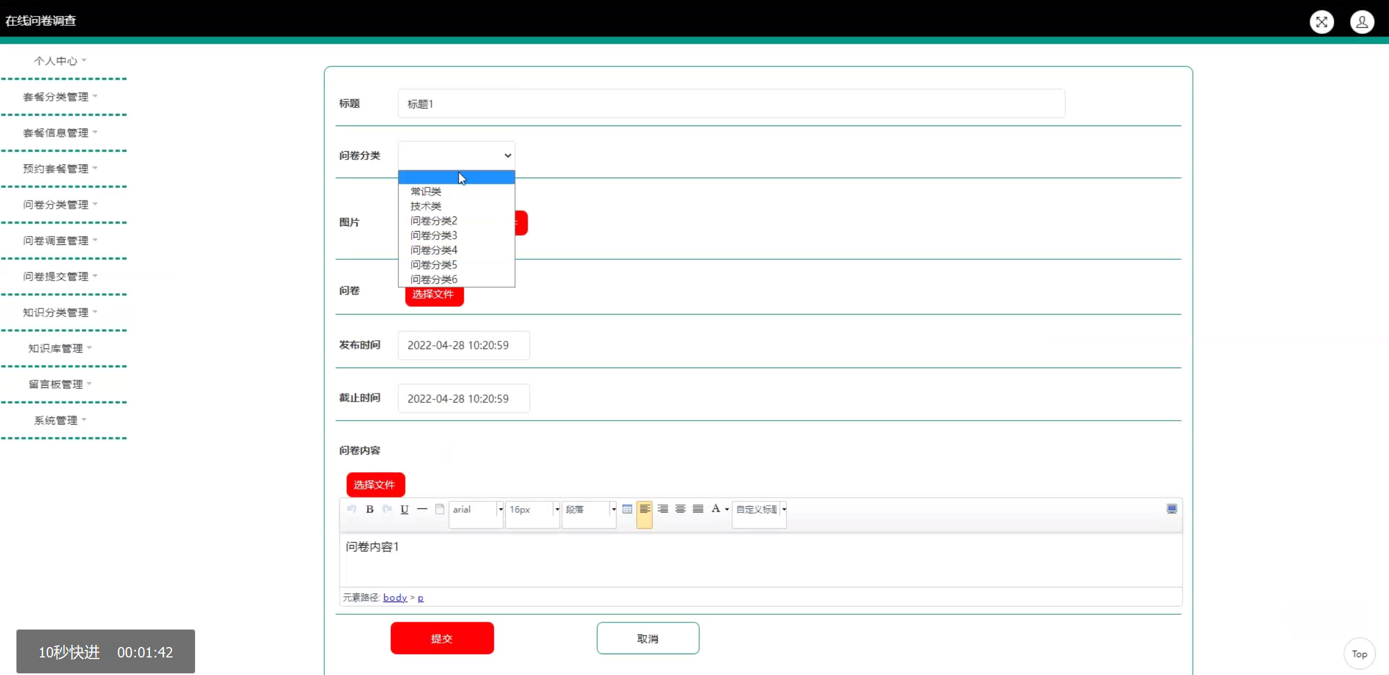Insert horizontal line in editor
Image resolution: width=1389 pixels, height=675 pixels.
tap(422, 509)
